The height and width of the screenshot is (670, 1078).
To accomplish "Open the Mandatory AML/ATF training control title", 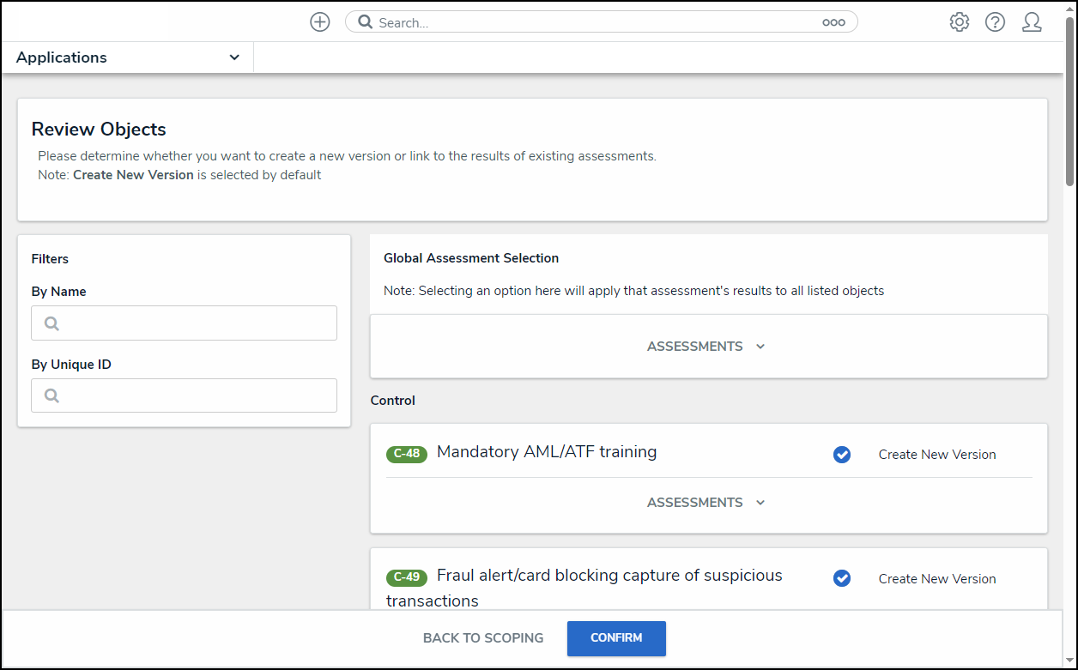I will tap(547, 452).
